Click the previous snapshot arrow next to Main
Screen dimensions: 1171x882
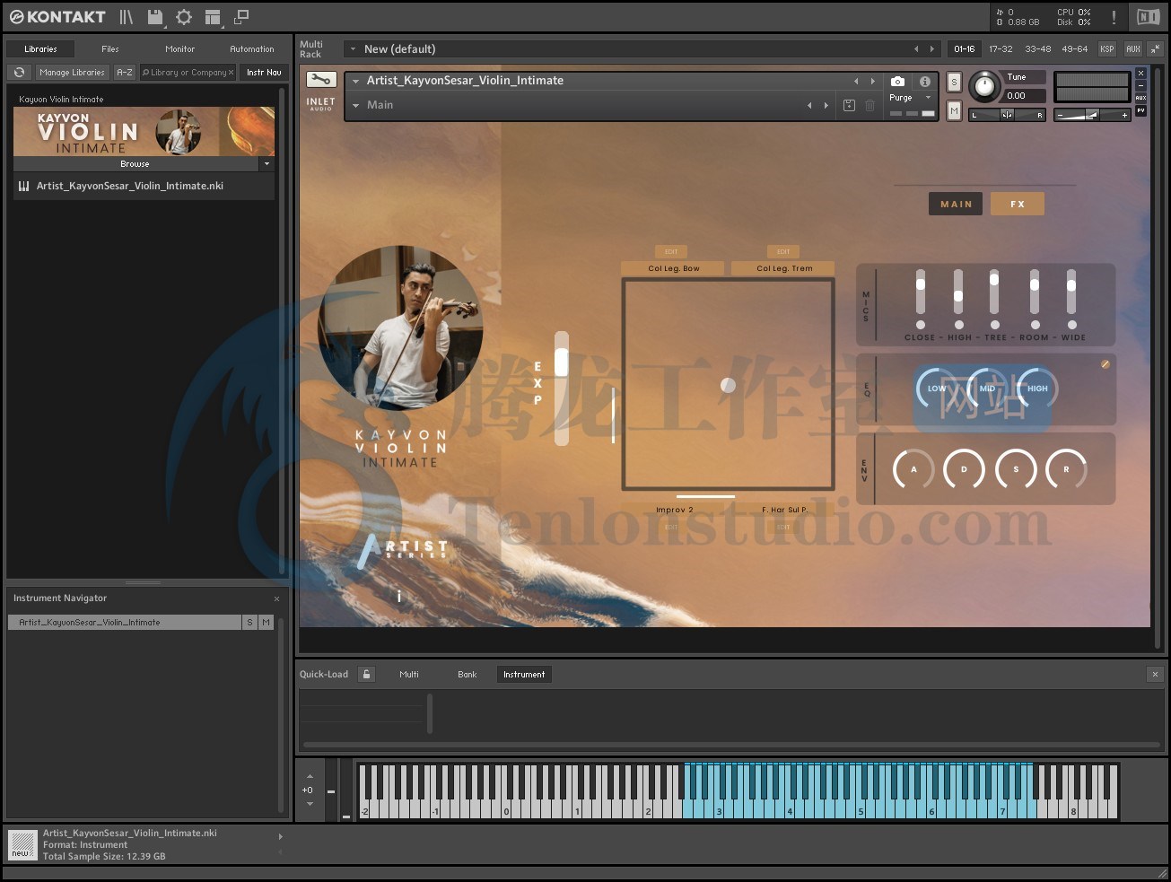coord(809,105)
